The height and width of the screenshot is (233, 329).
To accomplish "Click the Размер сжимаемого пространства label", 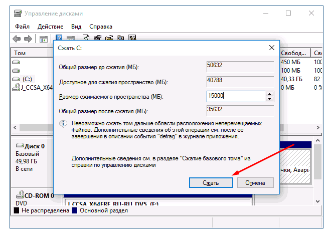I will click(111, 97).
